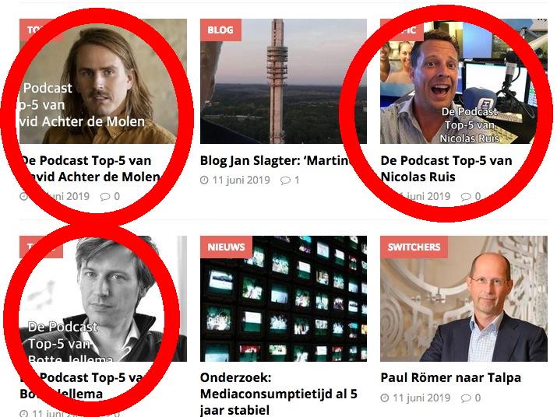Click clock icon under Paul Römer headline
The height and width of the screenshot is (417, 557).
coord(384,398)
